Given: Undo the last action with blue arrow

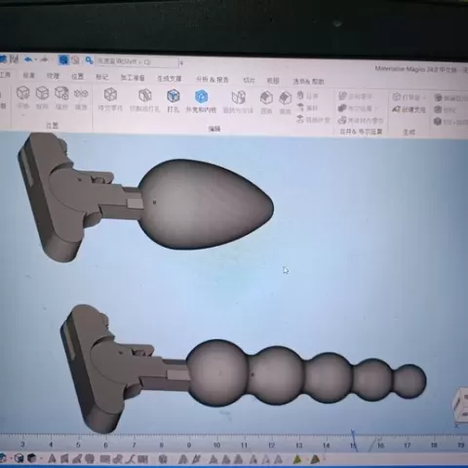Looking at the screenshot, I should pyautogui.click(x=28, y=59).
